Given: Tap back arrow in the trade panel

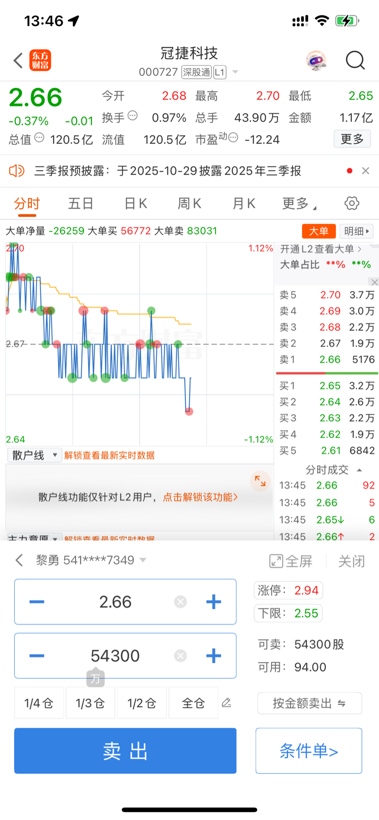Looking at the screenshot, I should pyautogui.click(x=19, y=560).
